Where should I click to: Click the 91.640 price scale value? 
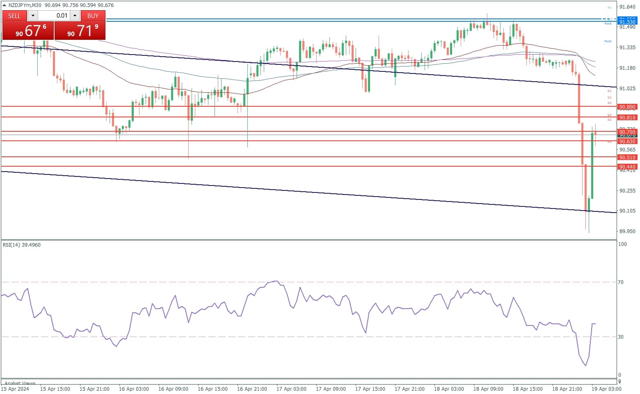coord(627,7)
